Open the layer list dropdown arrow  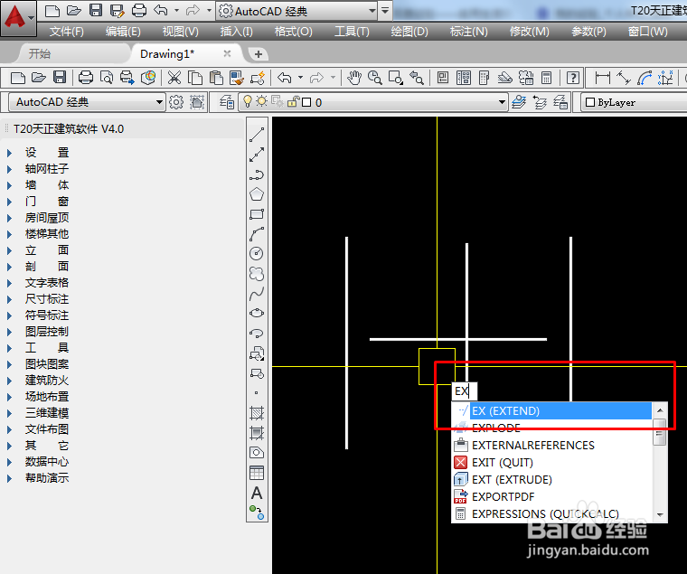[502, 102]
